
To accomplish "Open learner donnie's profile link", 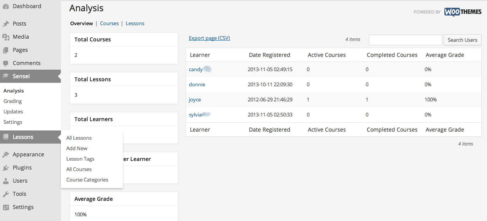I will point(197,84).
